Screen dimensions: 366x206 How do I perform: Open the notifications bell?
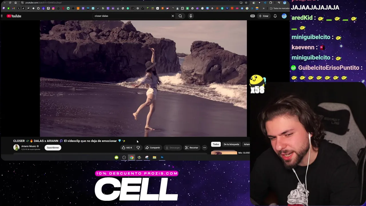pyautogui.click(x=275, y=16)
